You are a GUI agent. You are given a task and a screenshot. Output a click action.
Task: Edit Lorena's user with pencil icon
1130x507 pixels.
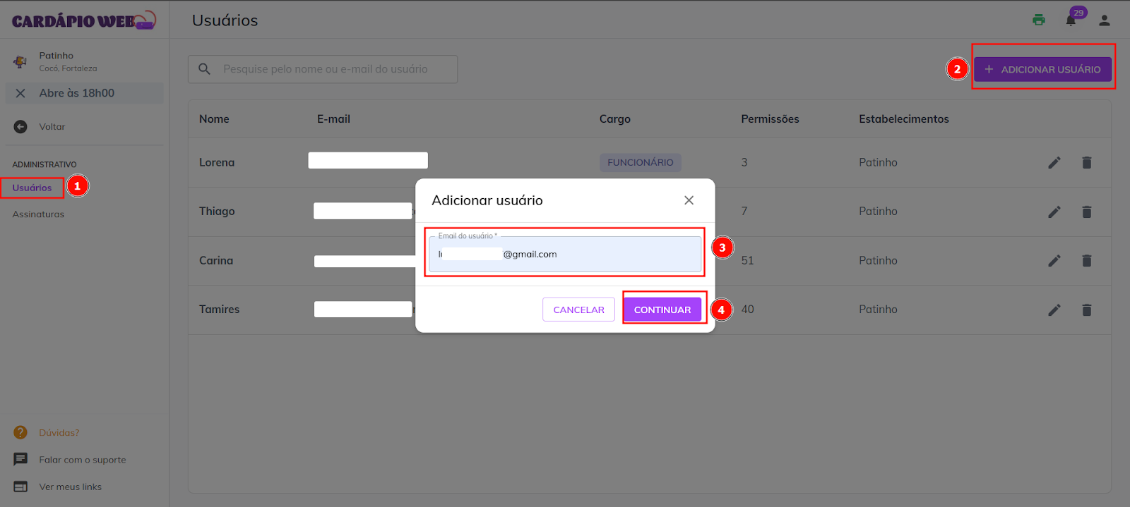pos(1054,163)
